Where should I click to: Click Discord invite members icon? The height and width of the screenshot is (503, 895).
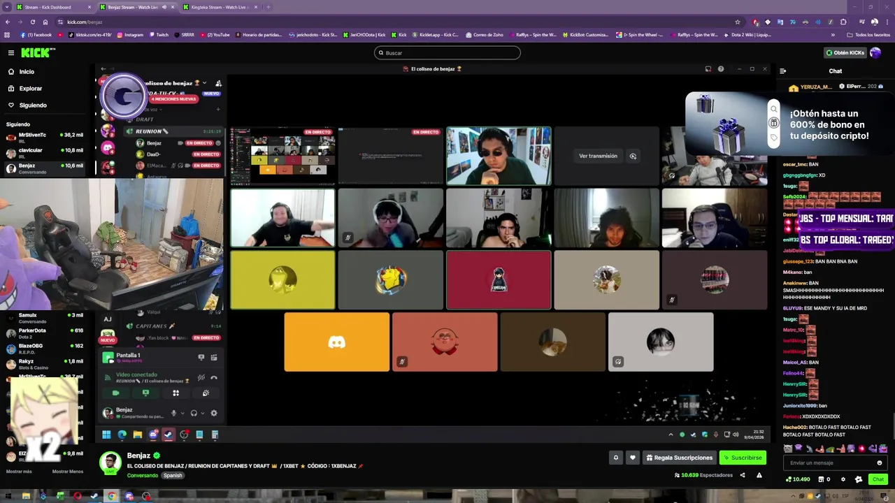coord(218,83)
